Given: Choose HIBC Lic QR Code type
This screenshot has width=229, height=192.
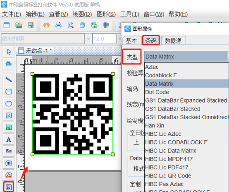Looking at the screenshot, I should click(187, 175).
